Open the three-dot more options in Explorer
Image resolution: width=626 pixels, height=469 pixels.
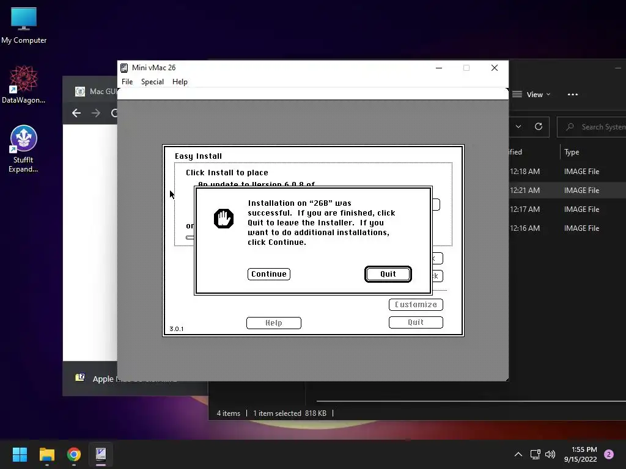(x=572, y=95)
